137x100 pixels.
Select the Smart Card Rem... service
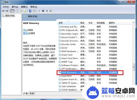[x=88, y=58]
